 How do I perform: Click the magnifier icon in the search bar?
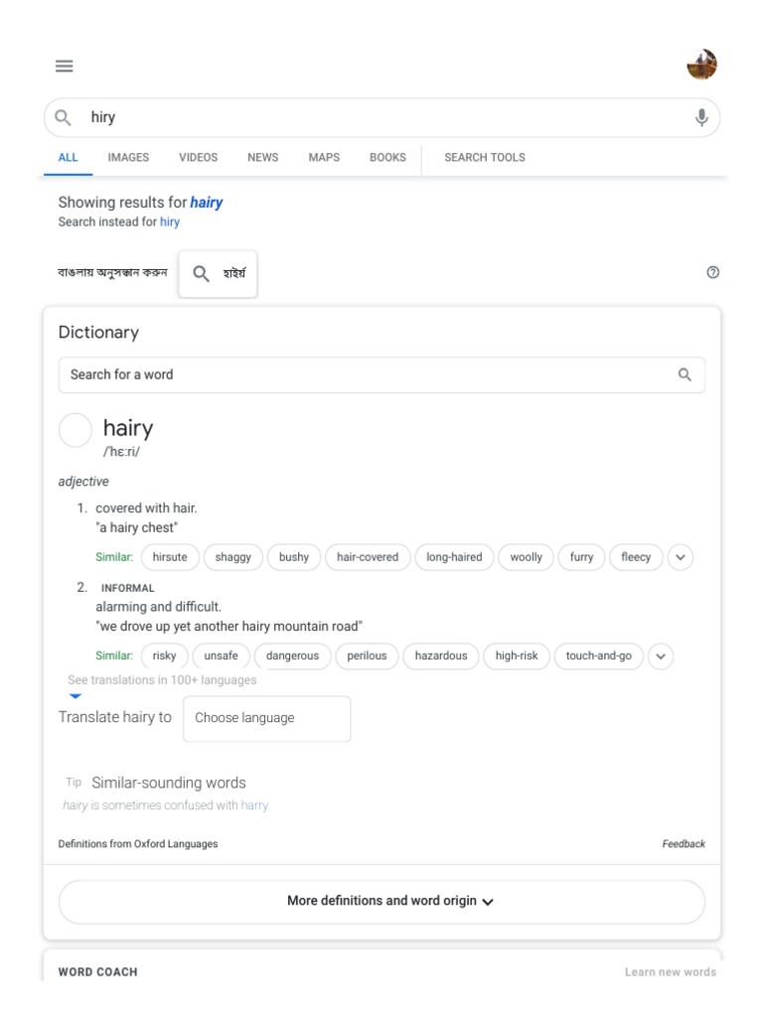pyautogui.click(x=63, y=117)
